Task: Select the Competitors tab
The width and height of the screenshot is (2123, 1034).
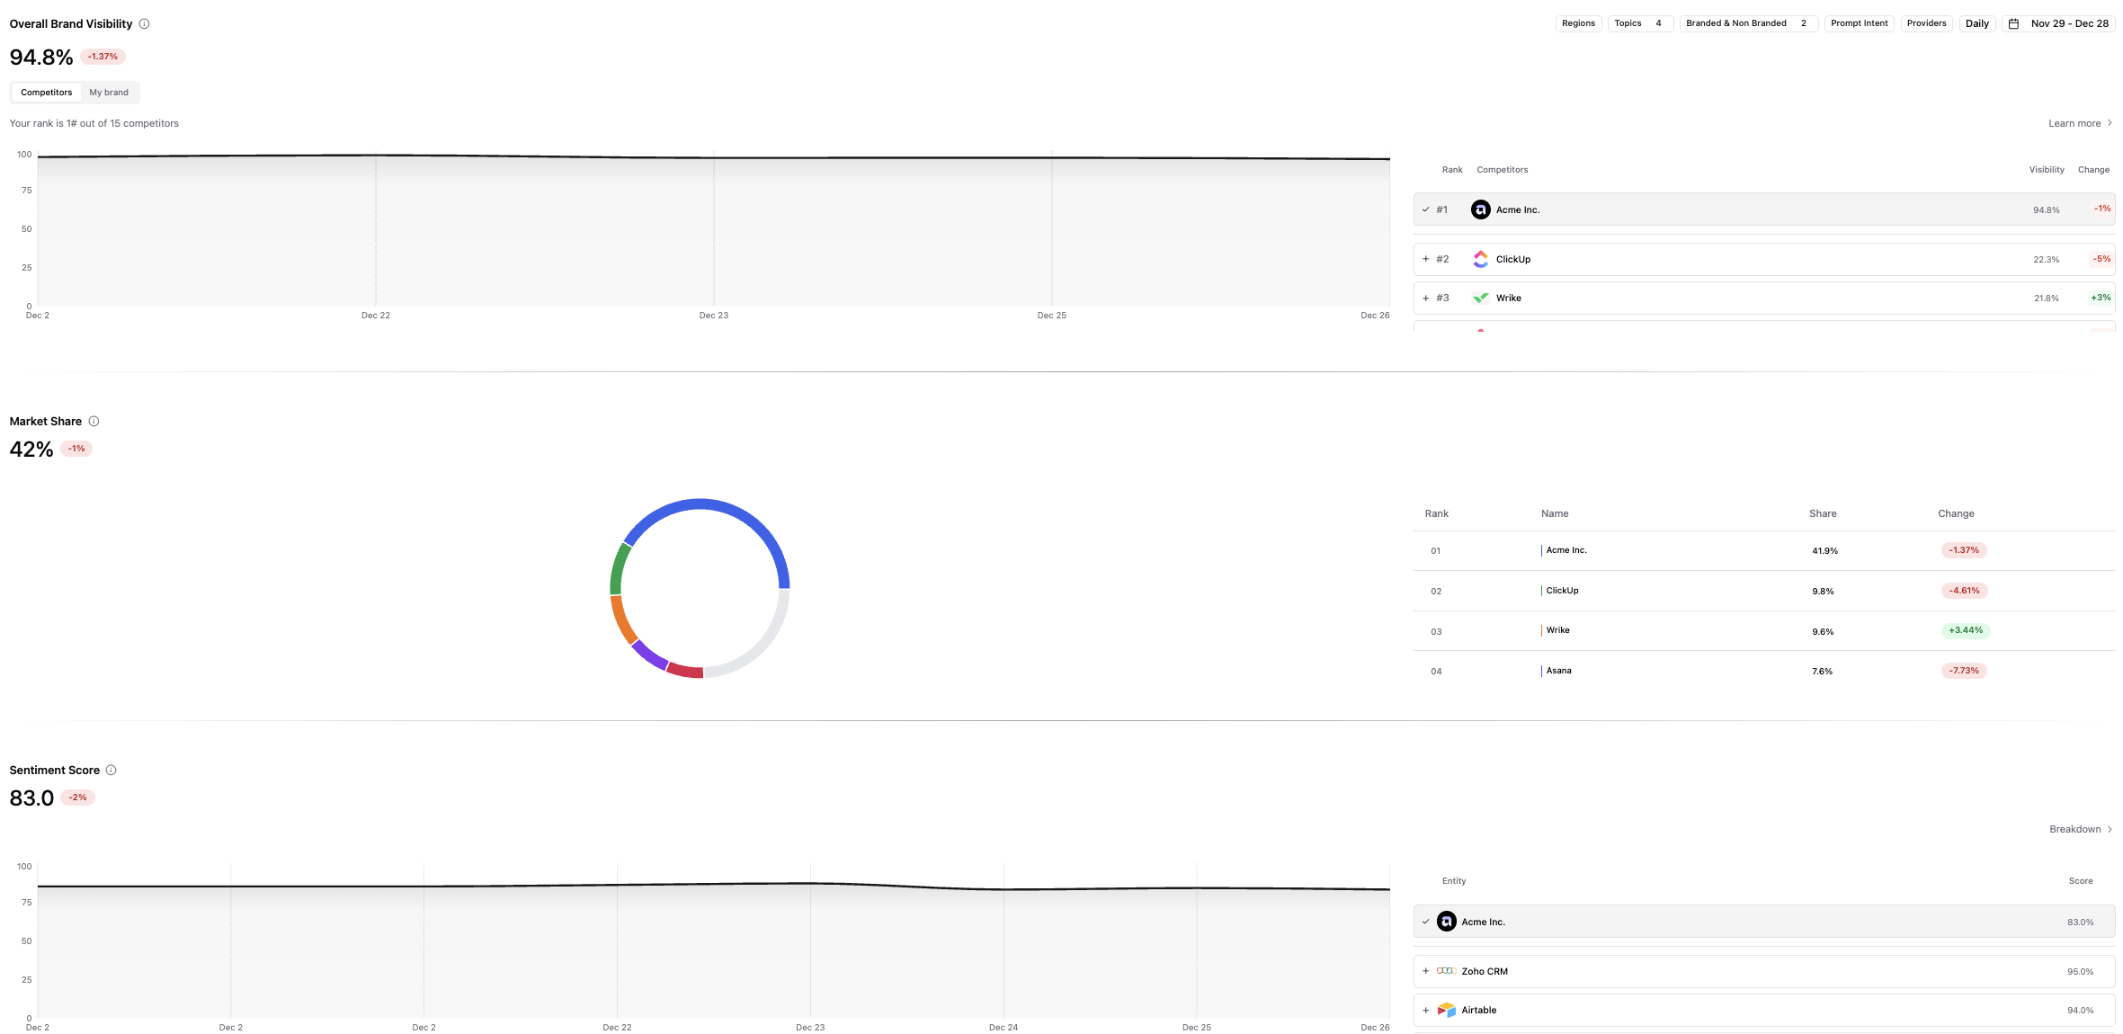Action: coord(47,93)
